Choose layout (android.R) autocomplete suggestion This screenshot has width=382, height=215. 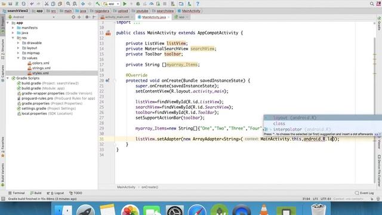[323, 118]
